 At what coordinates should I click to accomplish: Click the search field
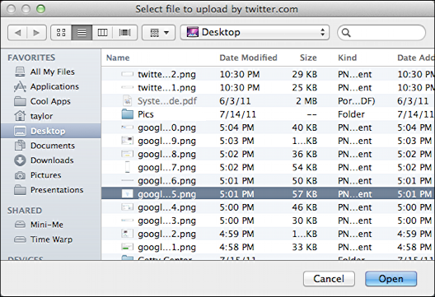(381, 33)
